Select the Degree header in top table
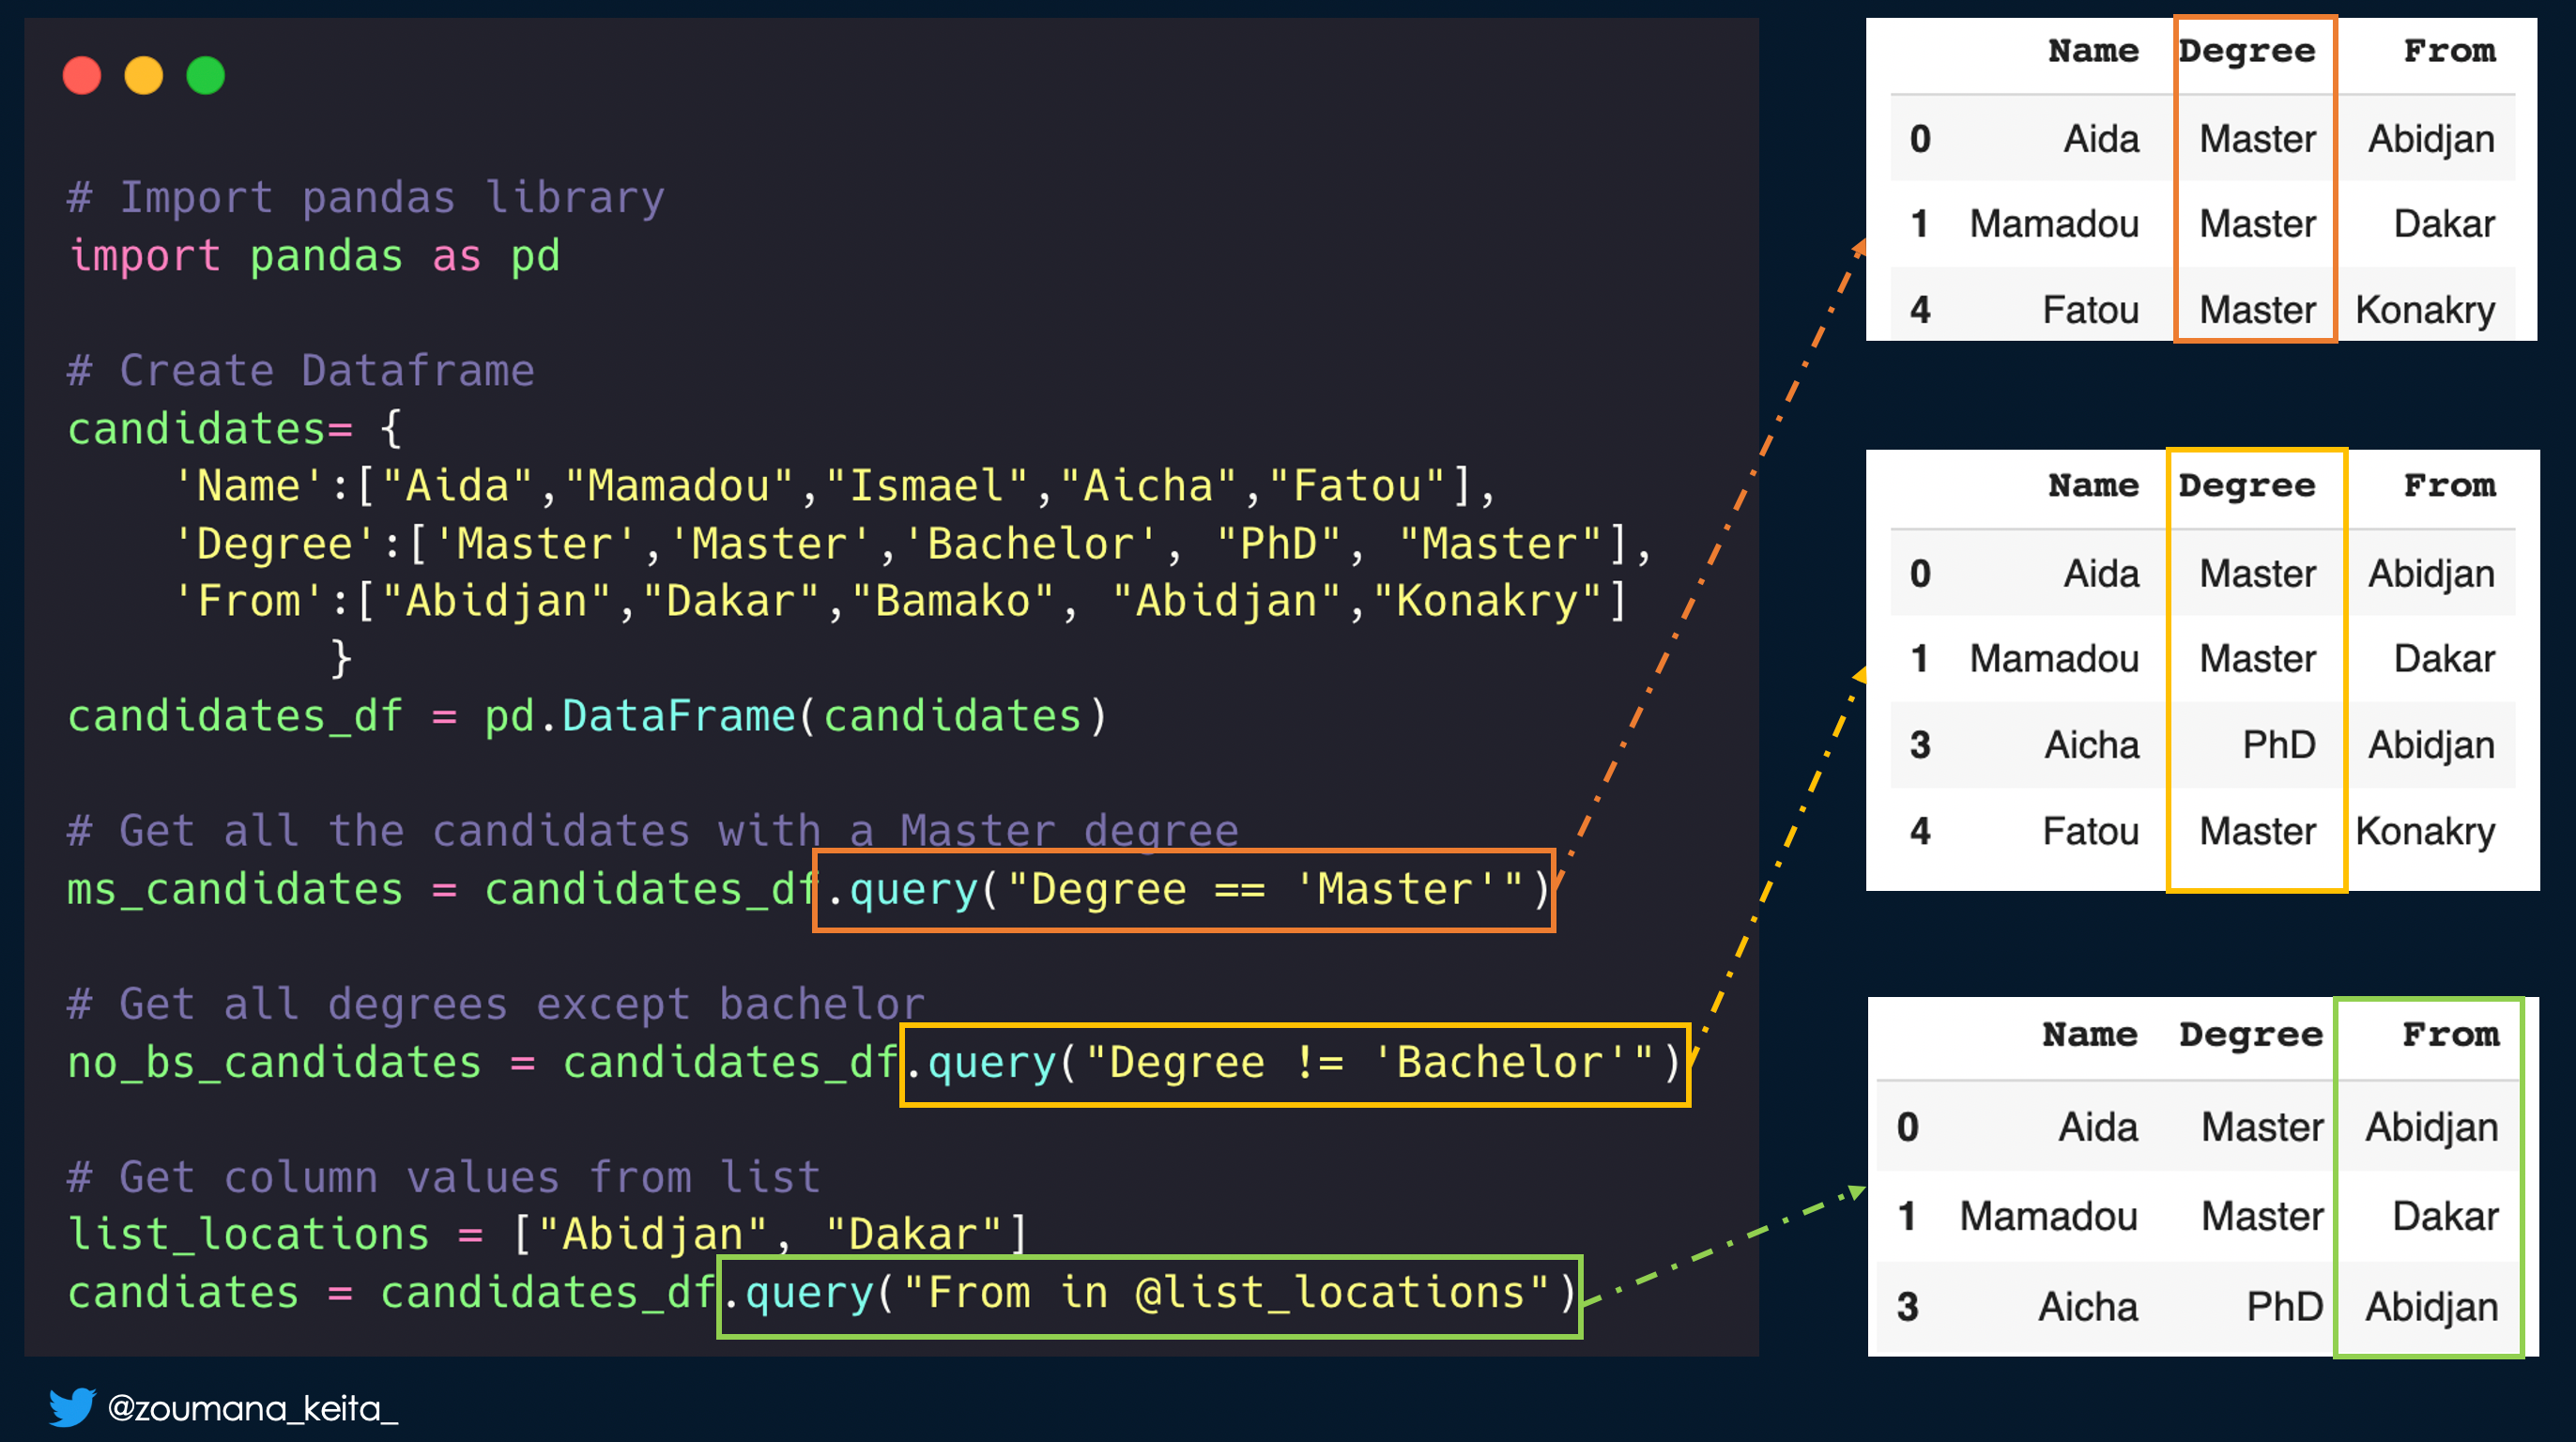Image resolution: width=2576 pixels, height=1442 pixels. click(2247, 51)
